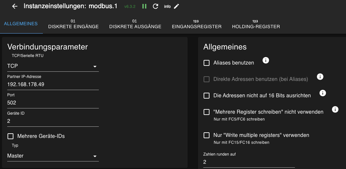Expand the Typ Master dropdown
Viewport: 346px width, 169px height.
[x=53, y=156]
